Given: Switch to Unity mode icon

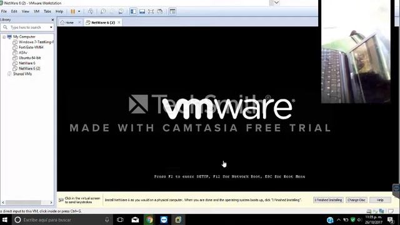Looking at the screenshot, I should (160, 11).
